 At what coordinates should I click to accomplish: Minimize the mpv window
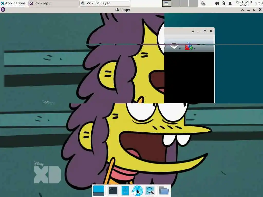[248, 10]
